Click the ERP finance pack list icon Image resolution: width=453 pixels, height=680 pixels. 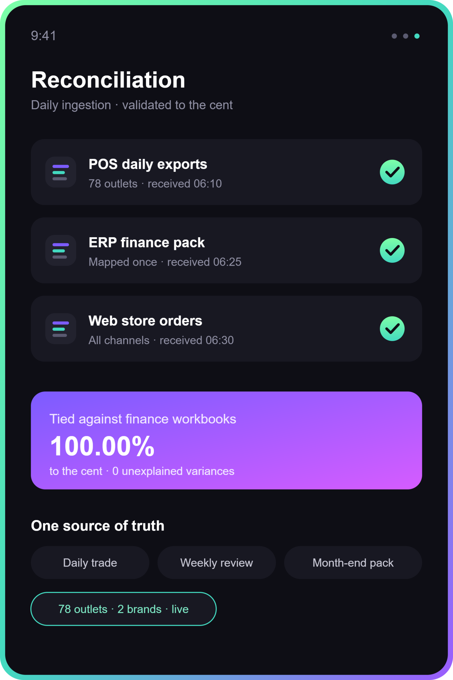(x=61, y=250)
